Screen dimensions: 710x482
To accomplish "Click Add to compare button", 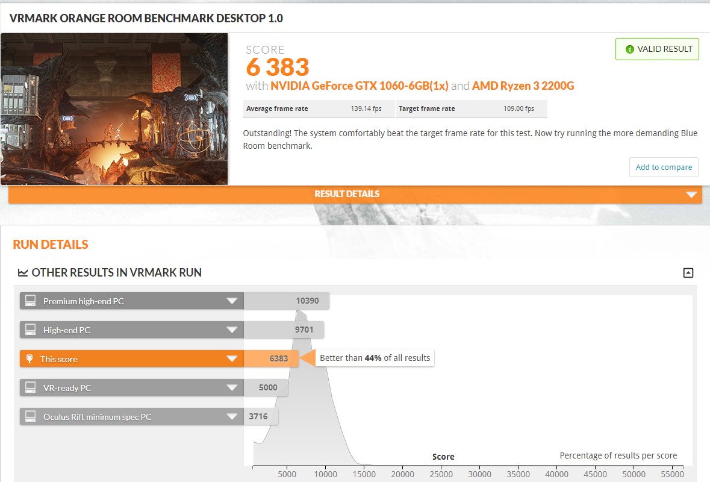I will click(x=664, y=167).
